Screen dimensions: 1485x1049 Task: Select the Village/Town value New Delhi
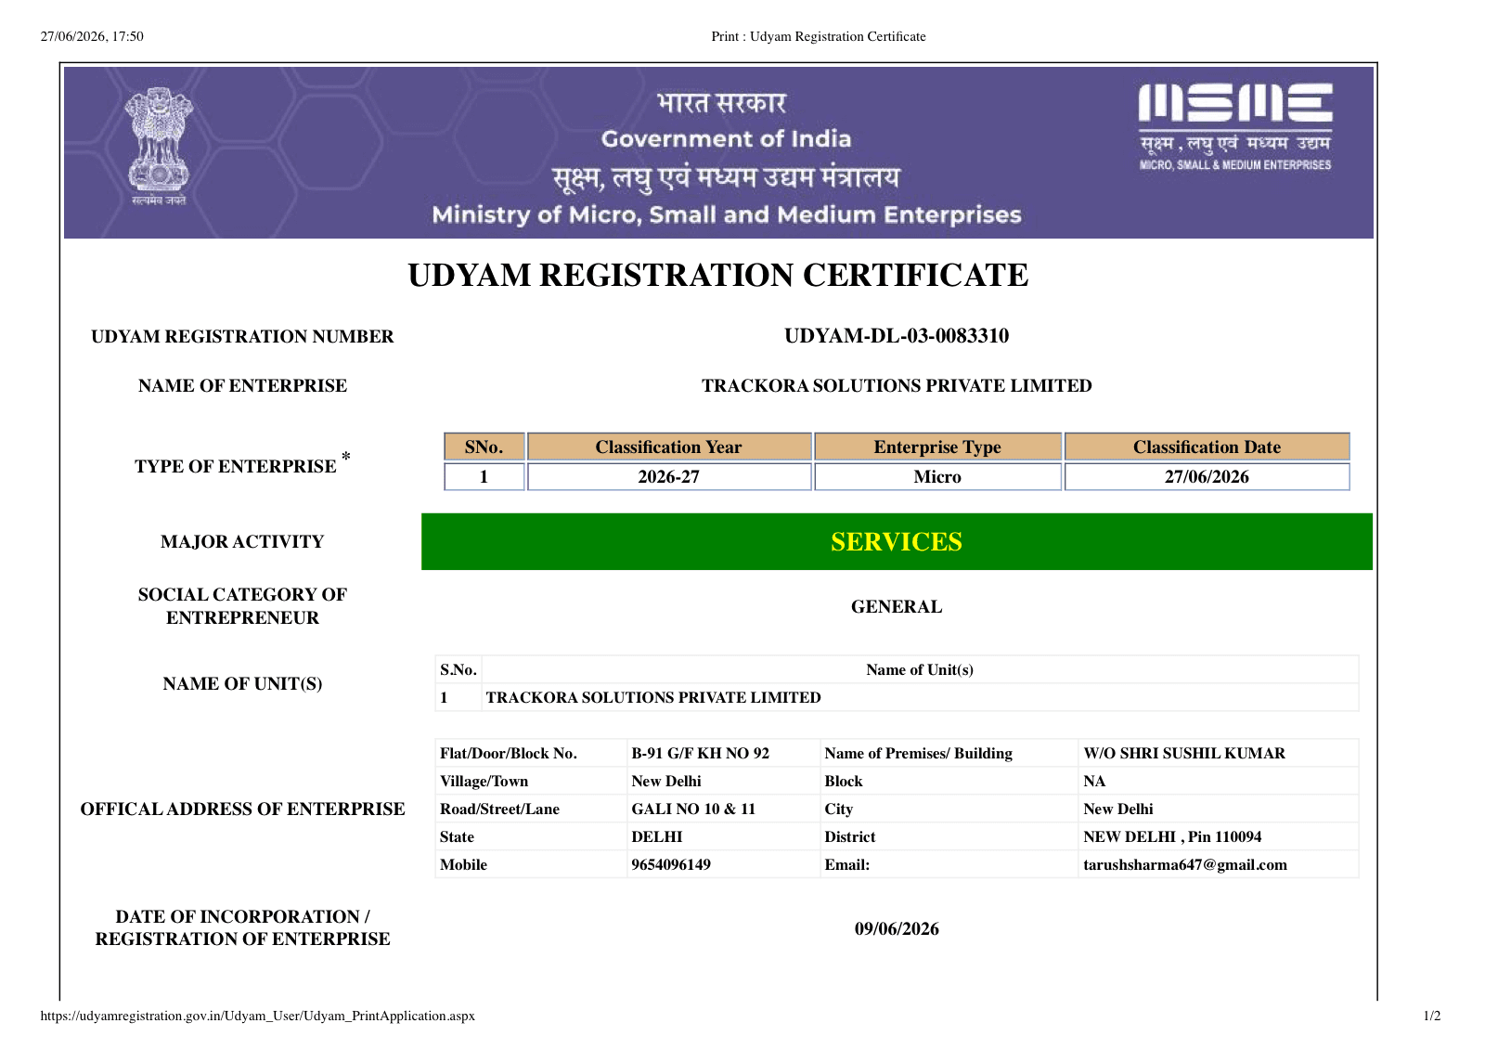click(666, 781)
